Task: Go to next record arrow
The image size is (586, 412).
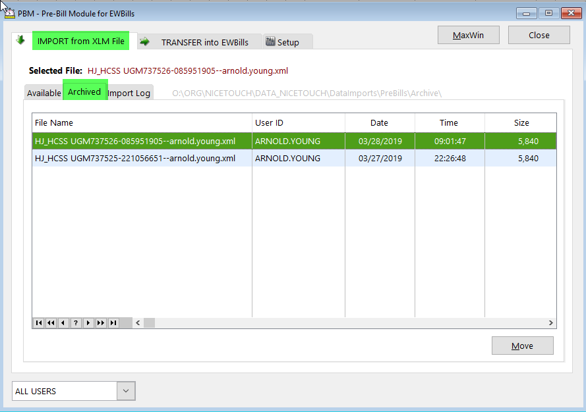Action: coord(88,322)
